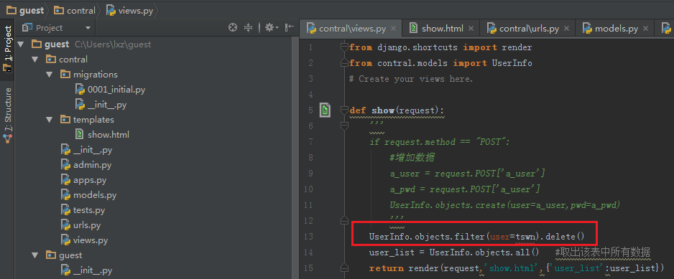The width and height of the screenshot is (674, 279).
Task: Close the models.py editor tab
Action: coord(645,29)
